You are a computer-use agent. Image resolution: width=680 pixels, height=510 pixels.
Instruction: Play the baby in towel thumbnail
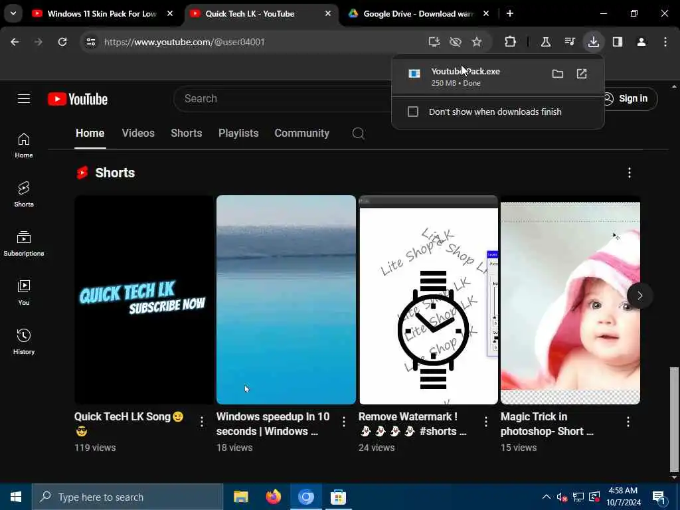pyautogui.click(x=570, y=299)
